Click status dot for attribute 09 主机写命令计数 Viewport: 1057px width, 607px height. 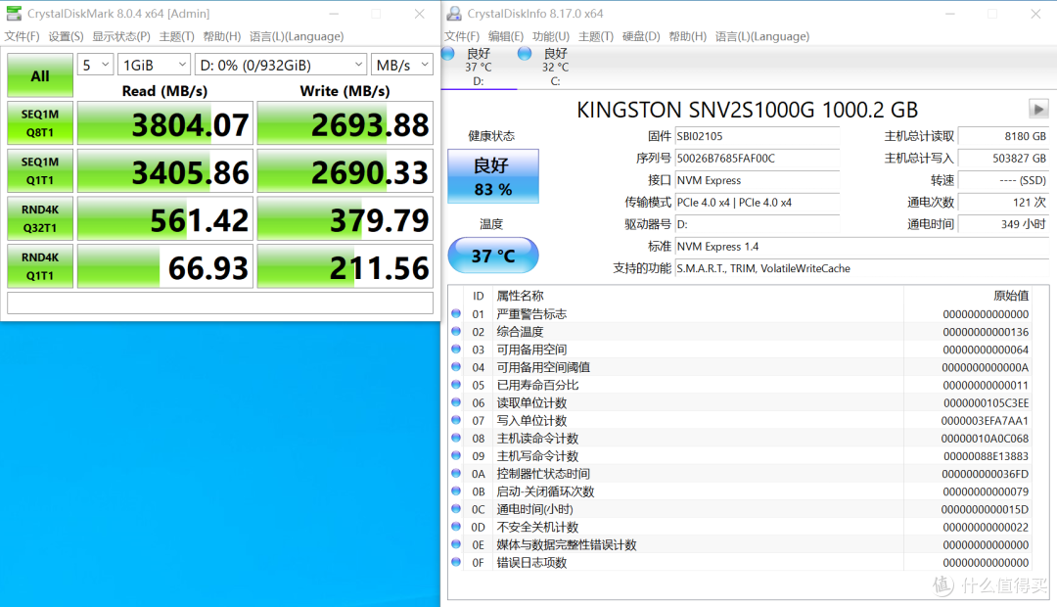(x=456, y=455)
